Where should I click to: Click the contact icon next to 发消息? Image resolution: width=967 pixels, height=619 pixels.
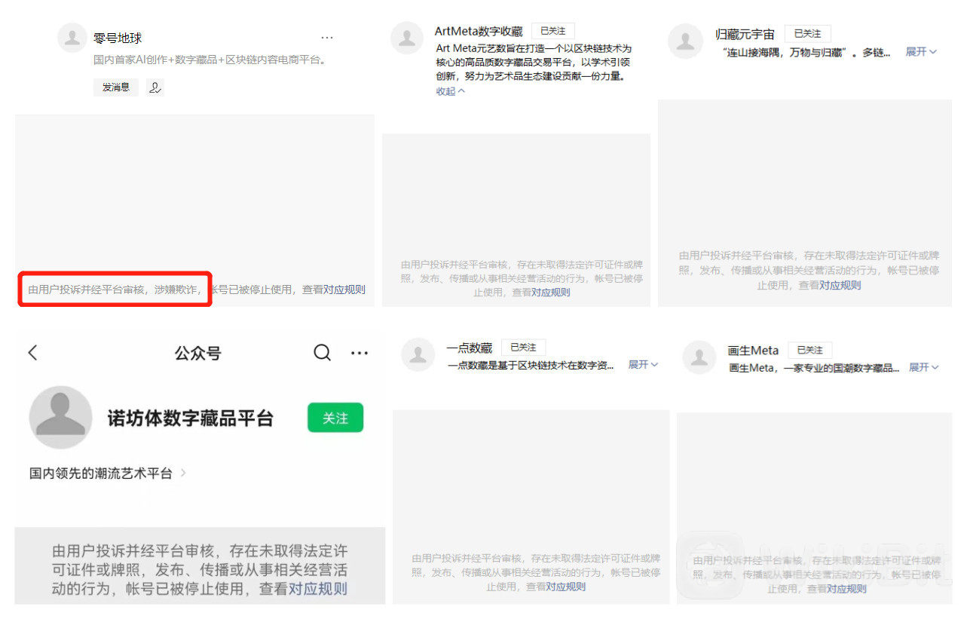point(155,87)
